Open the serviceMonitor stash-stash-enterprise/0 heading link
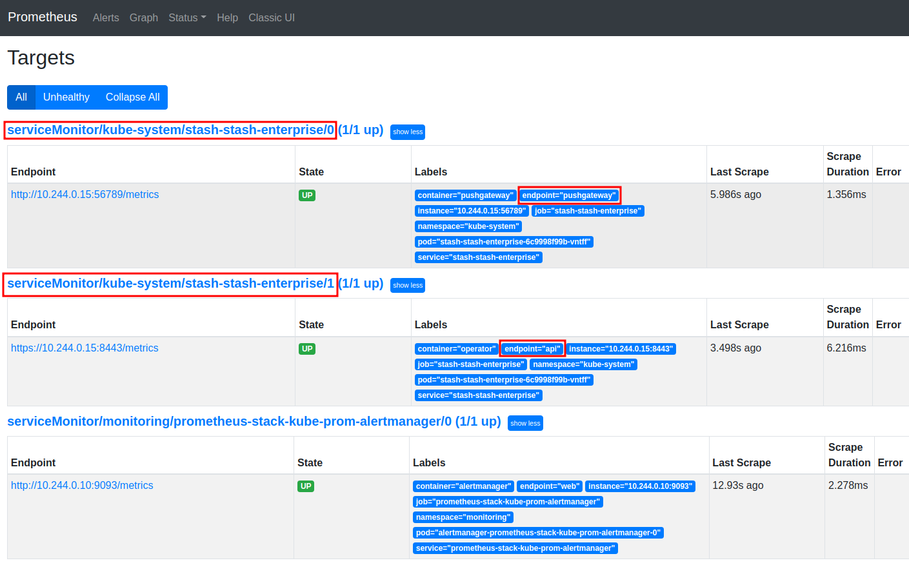Viewport: 909px width, 565px height. (x=171, y=130)
